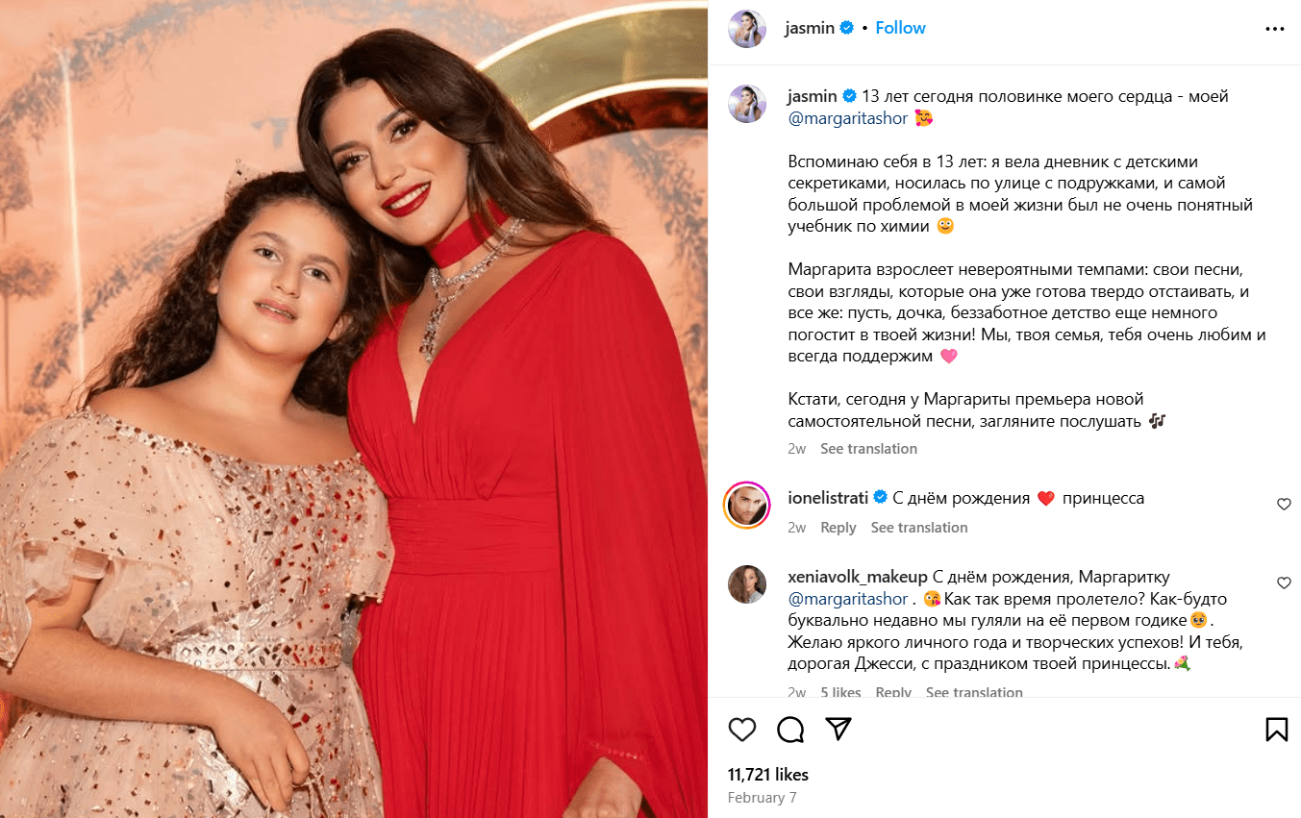Save the post with the bookmark icon
The width and height of the screenshot is (1301, 818).
[1276, 730]
